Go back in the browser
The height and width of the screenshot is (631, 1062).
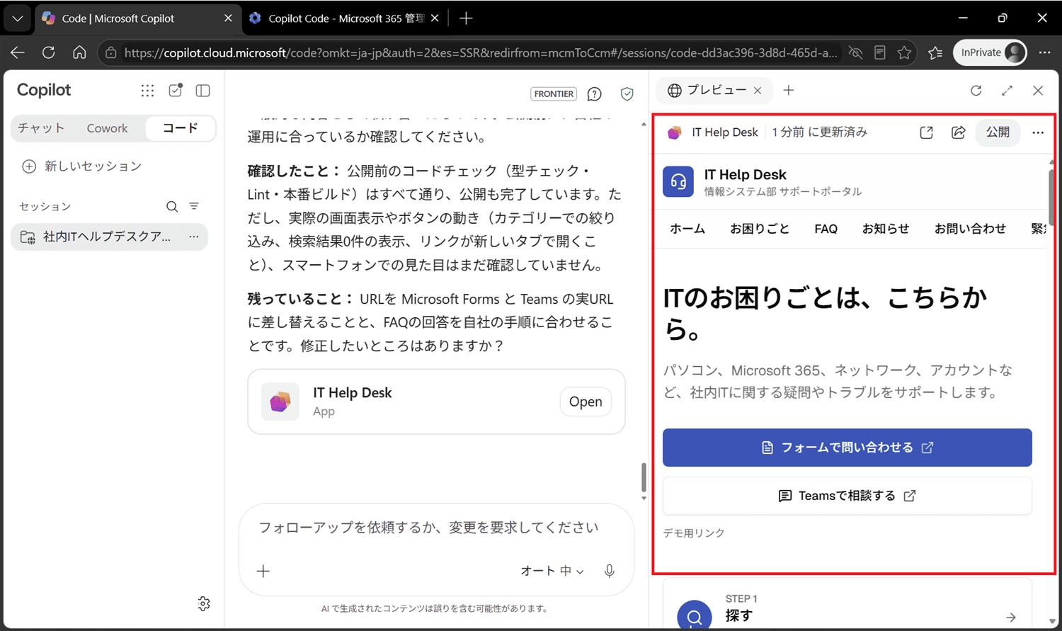tap(18, 52)
